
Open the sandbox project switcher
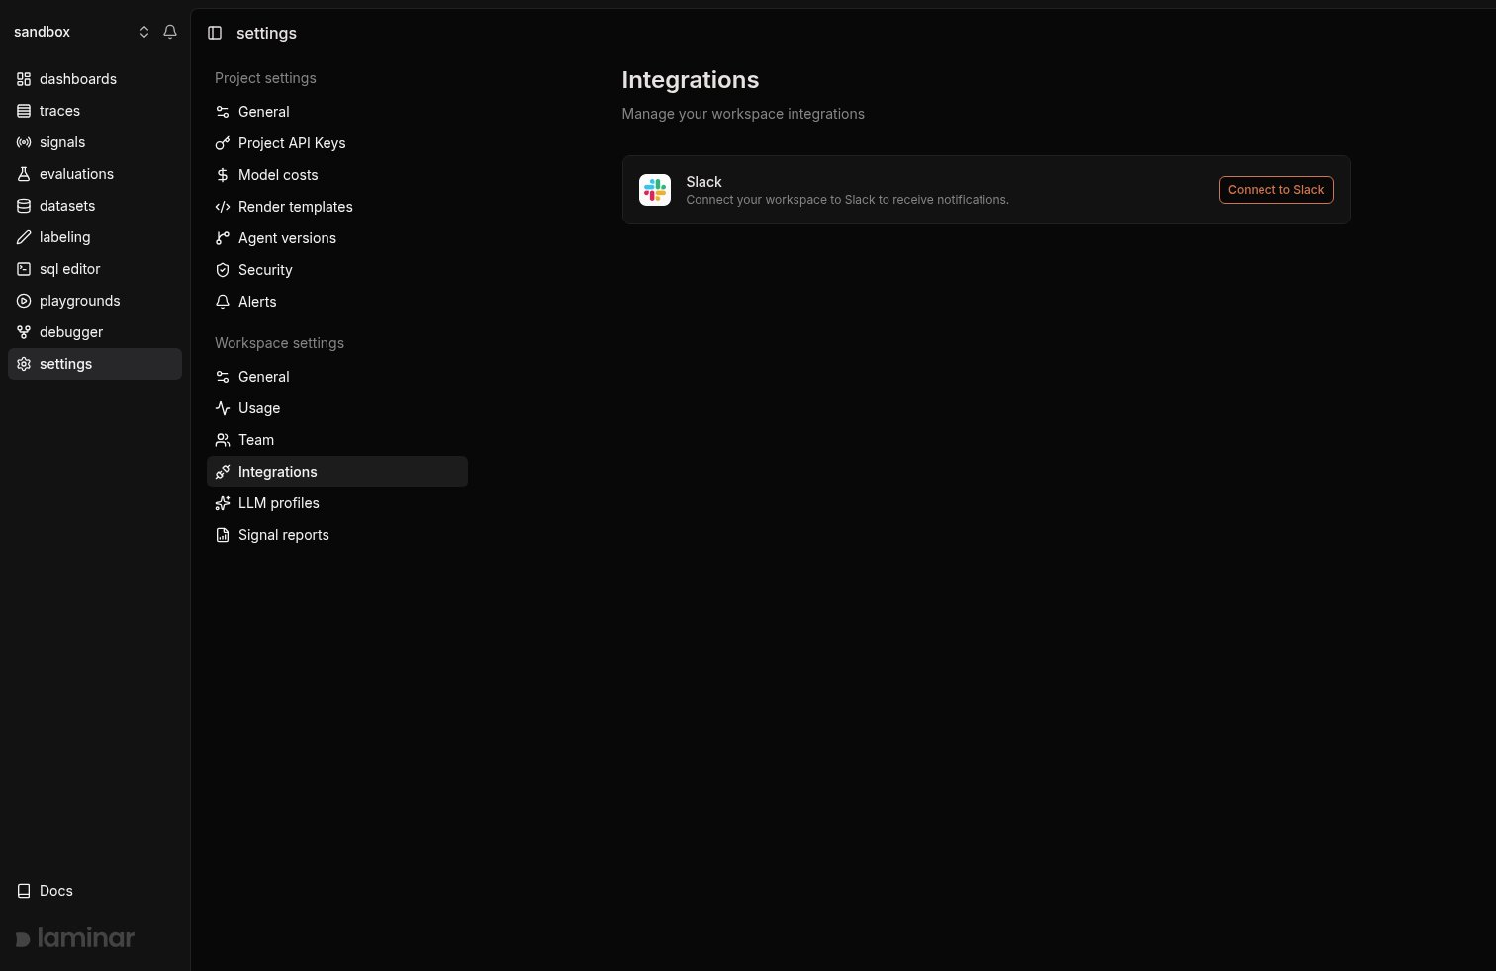(81, 32)
